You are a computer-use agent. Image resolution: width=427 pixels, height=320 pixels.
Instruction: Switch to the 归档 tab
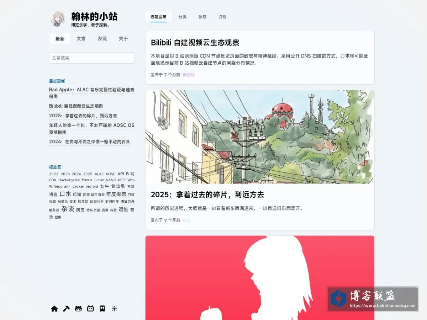pos(222,17)
